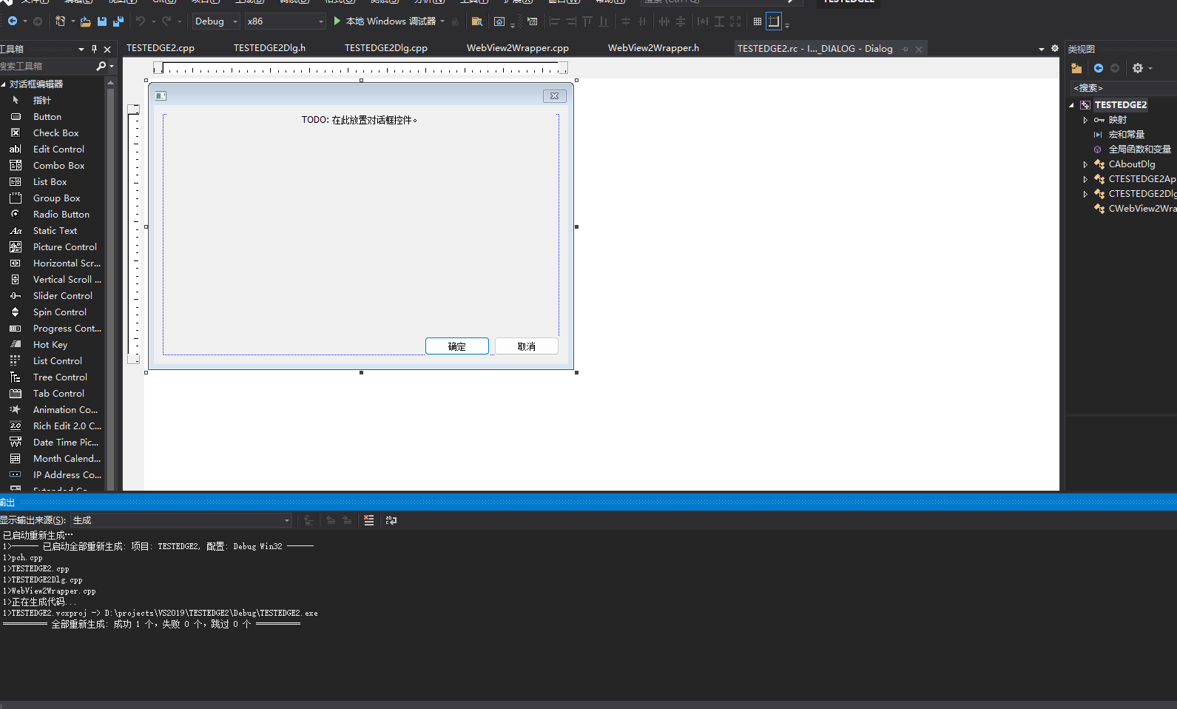The height and width of the screenshot is (709, 1177).
Task: Close the toolbox panel
Action: [x=107, y=50]
